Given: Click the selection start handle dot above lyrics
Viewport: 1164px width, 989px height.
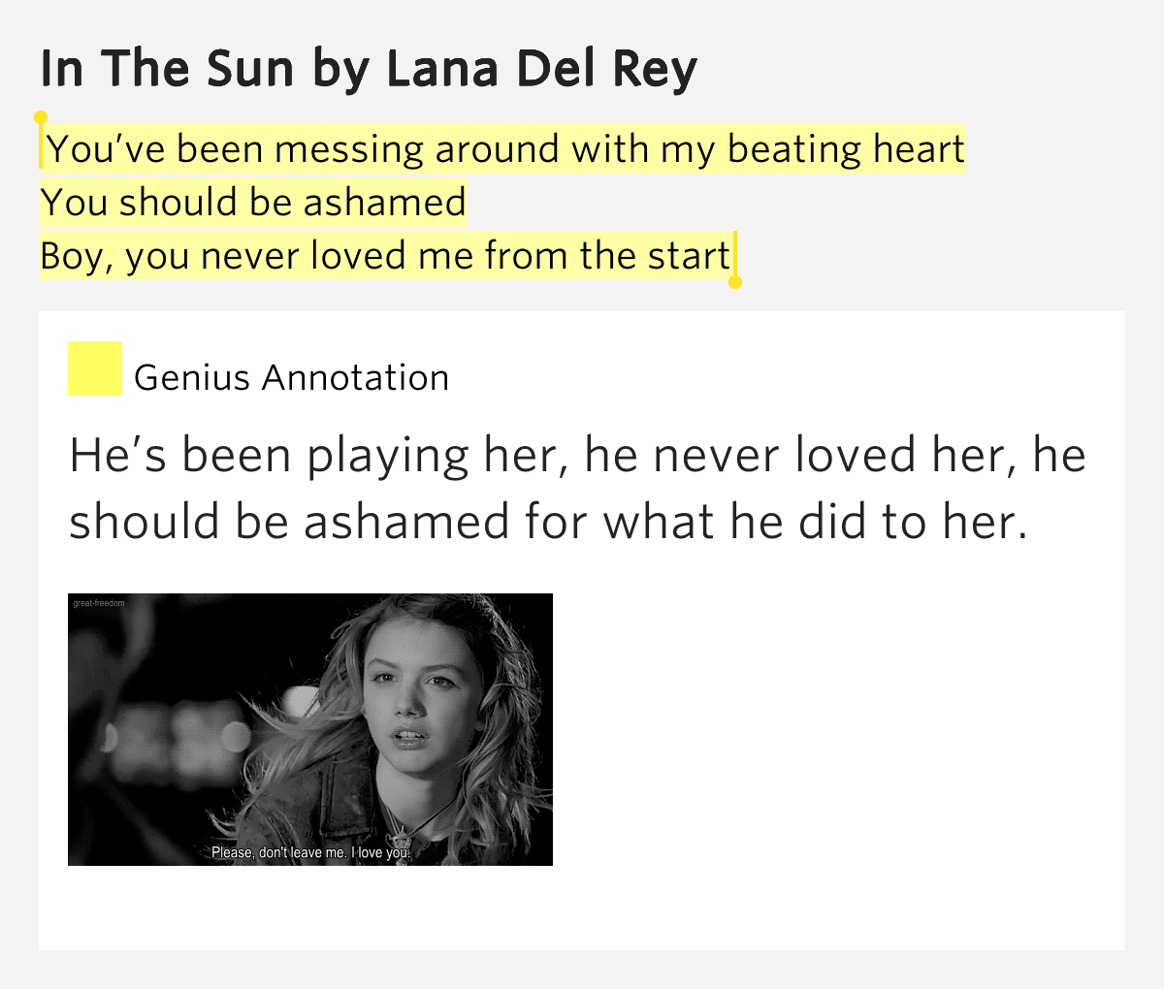Looking at the screenshot, I should pos(41,117).
